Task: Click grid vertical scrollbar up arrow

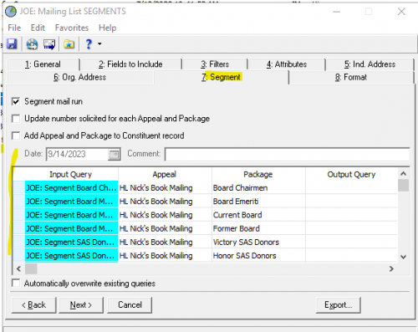Action: point(403,174)
